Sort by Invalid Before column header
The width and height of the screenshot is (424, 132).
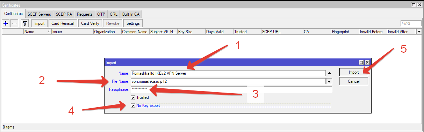click(373, 31)
